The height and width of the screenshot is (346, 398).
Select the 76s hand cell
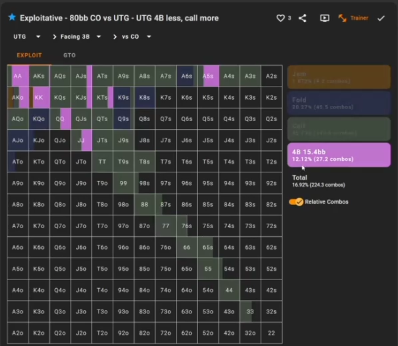point(187,226)
